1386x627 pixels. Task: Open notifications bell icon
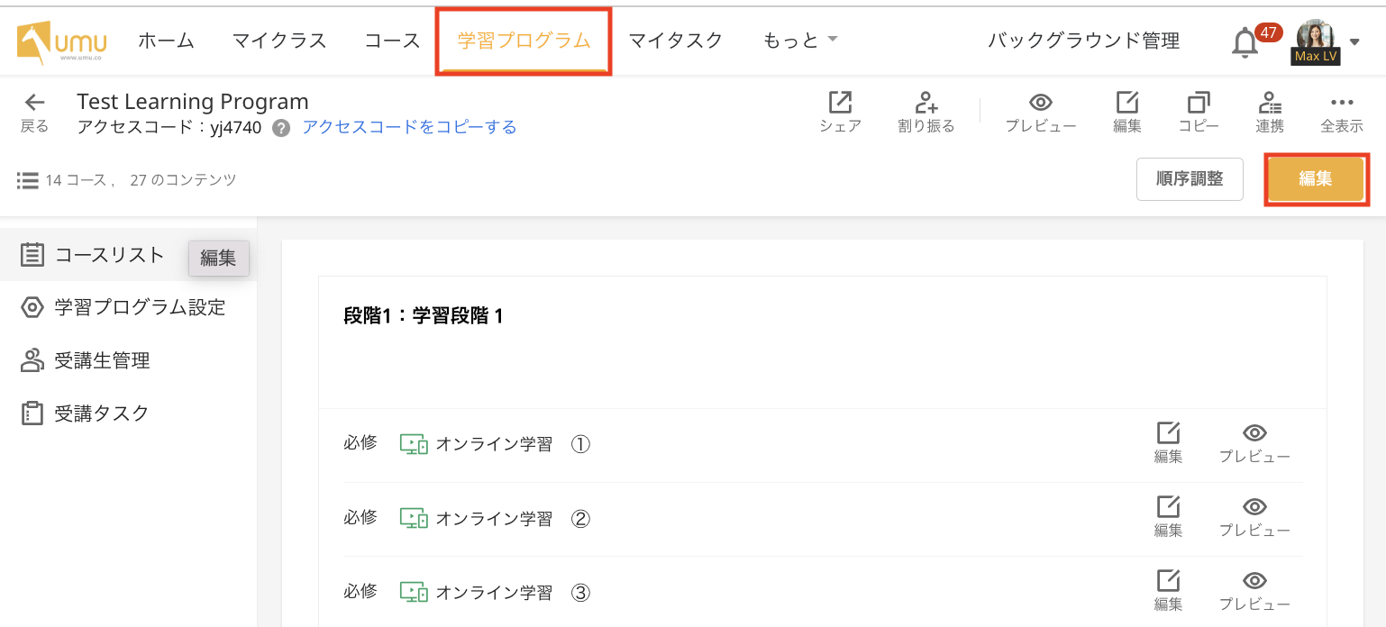coord(1245,42)
